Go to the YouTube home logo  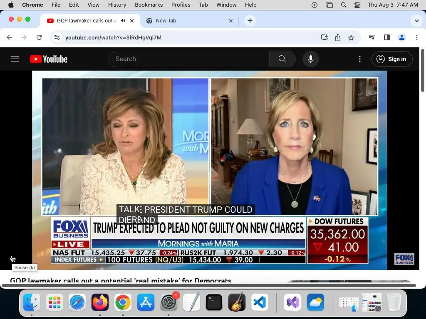(x=49, y=59)
